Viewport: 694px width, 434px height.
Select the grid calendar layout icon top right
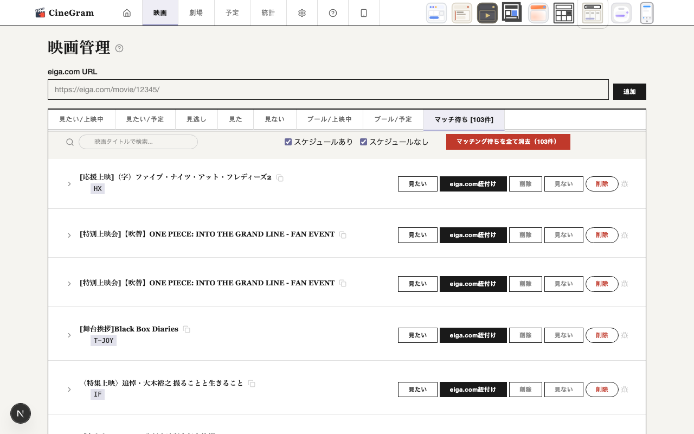point(564,12)
